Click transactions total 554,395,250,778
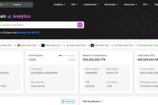The image size is (158, 105). (94, 60)
